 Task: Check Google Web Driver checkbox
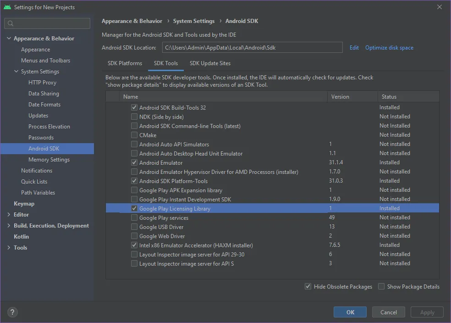pos(134,236)
